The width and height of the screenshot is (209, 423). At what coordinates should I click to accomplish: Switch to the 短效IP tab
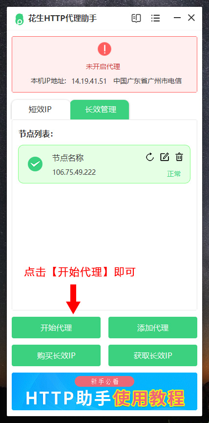(x=41, y=110)
